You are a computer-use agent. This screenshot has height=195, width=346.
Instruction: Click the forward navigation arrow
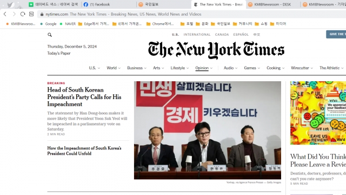pos(14,14)
